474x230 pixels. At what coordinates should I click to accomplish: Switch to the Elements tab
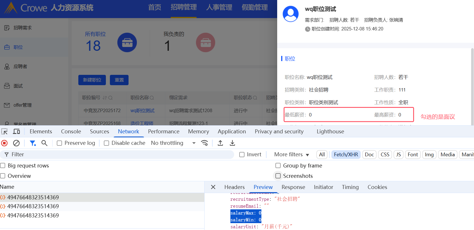click(x=41, y=132)
